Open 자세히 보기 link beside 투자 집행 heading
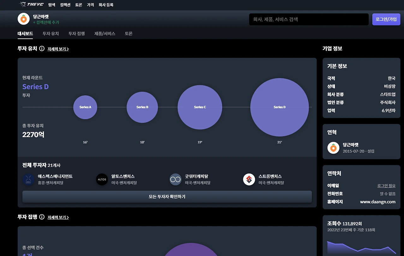 click(x=58, y=217)
